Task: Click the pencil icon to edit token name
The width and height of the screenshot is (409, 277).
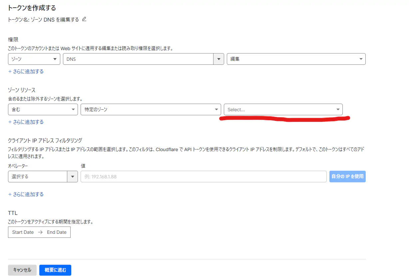Action: point(84,19)
